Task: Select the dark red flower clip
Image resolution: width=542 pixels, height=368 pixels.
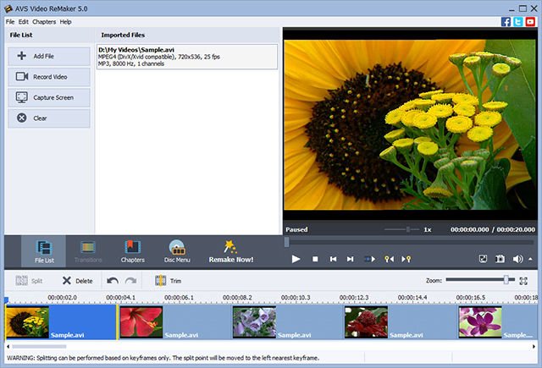Action: [x=401, y=322]
